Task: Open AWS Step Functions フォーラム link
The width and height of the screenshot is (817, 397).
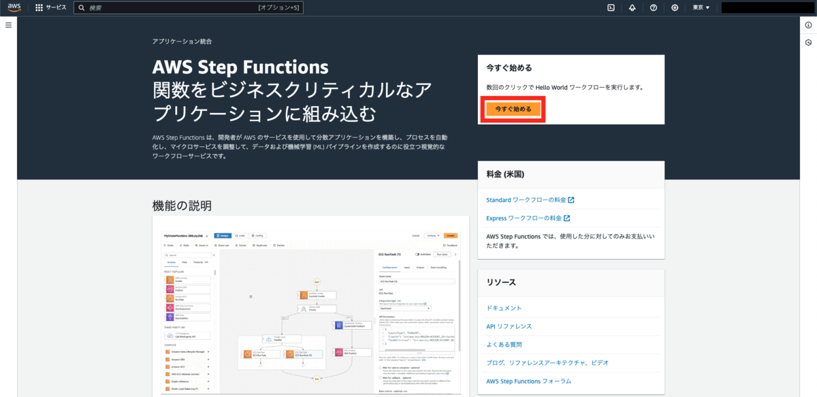Action: coord(528,381)
